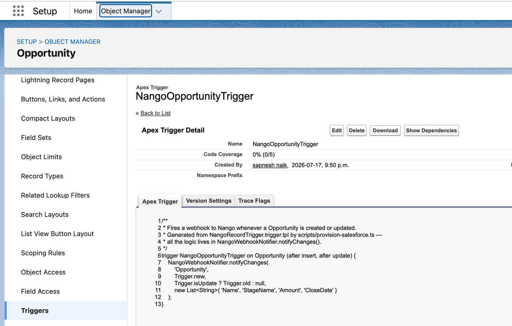Open Scoping Rules sidebar item
Viewport: 512px width, 326px height.
43,253
